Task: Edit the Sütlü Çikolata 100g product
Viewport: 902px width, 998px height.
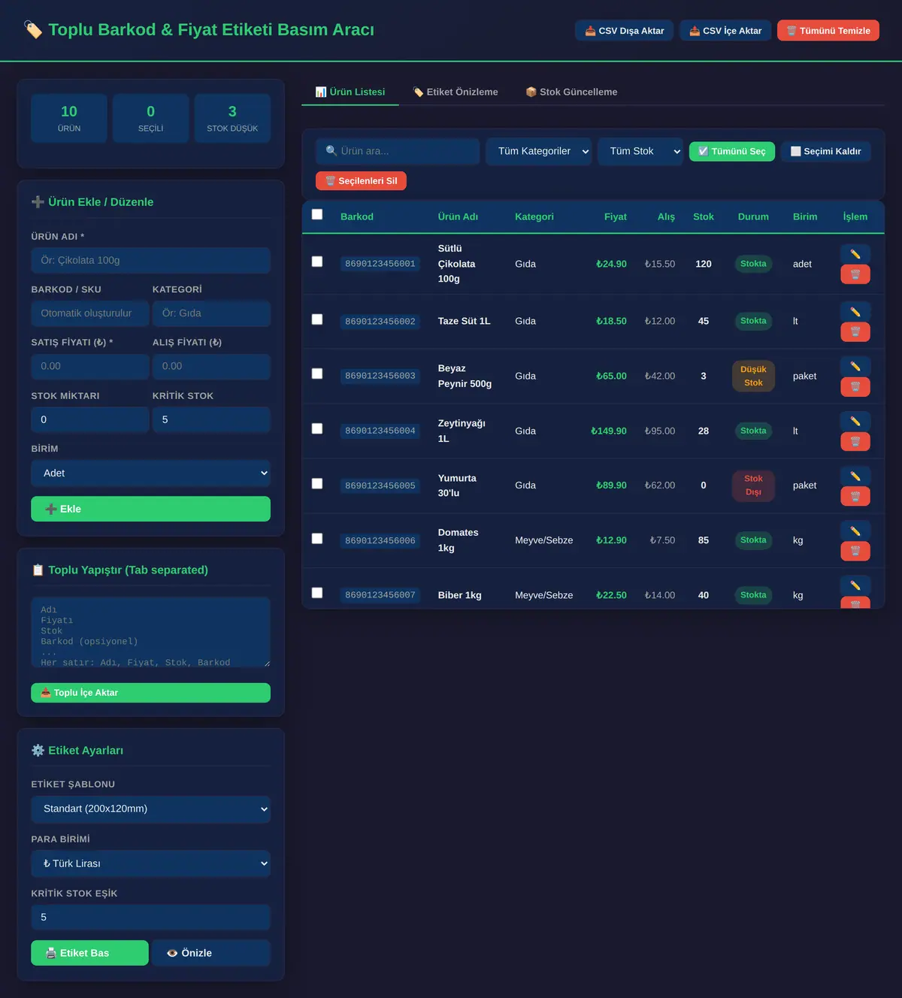Action: 855,254
